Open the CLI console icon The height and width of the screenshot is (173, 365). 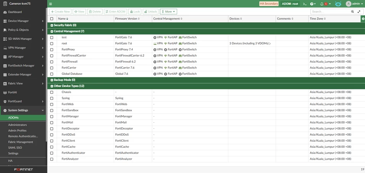[x=304, y=4]
